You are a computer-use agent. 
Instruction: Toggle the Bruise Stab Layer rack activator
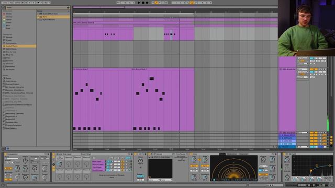53,154
